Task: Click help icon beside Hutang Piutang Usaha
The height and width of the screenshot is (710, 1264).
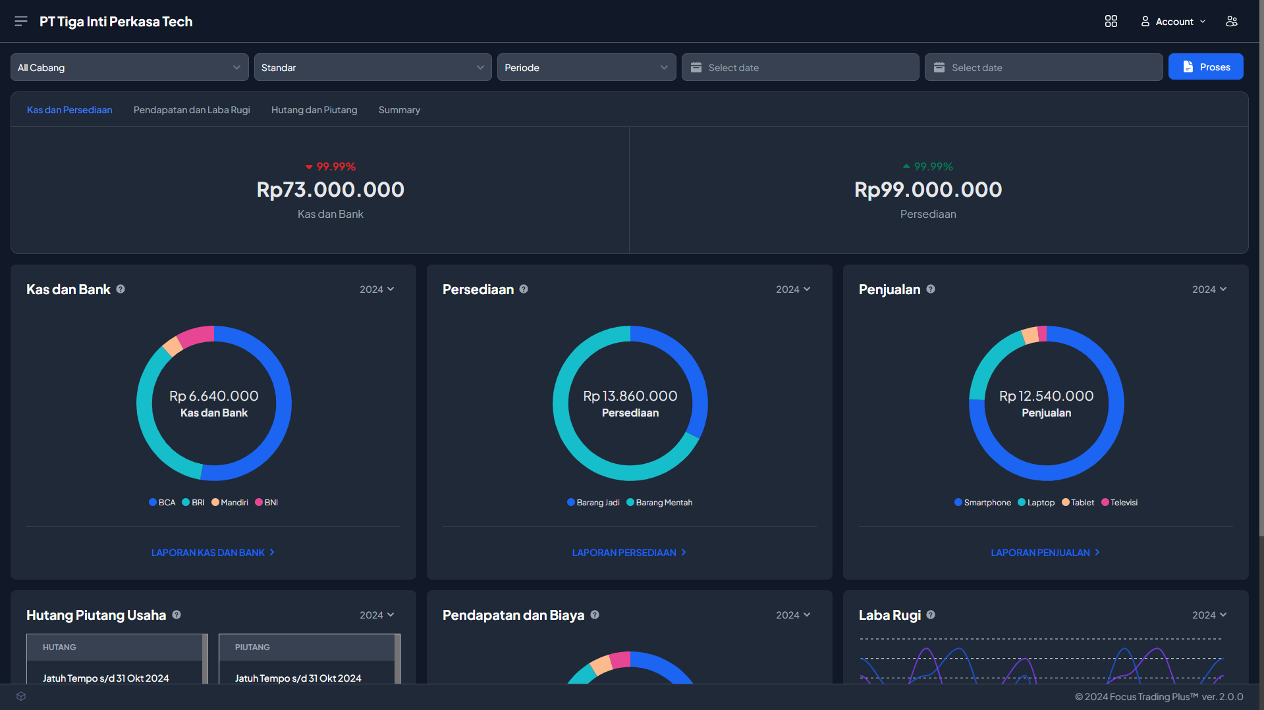Action: pyautogui.click(x=177, y=615)
